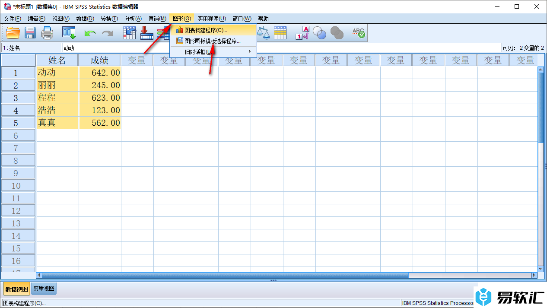Select row header number 3
The height and width of the screenshot is (308, 547).
pos(18,98)
